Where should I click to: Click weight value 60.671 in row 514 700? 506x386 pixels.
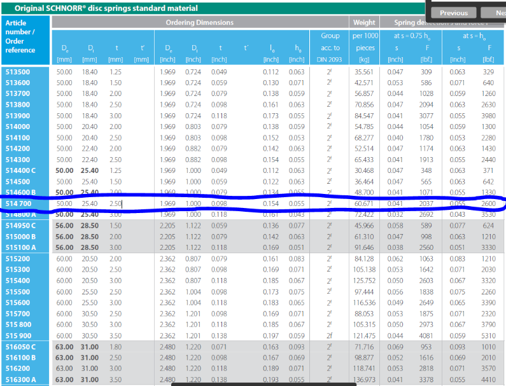(364, 203)
